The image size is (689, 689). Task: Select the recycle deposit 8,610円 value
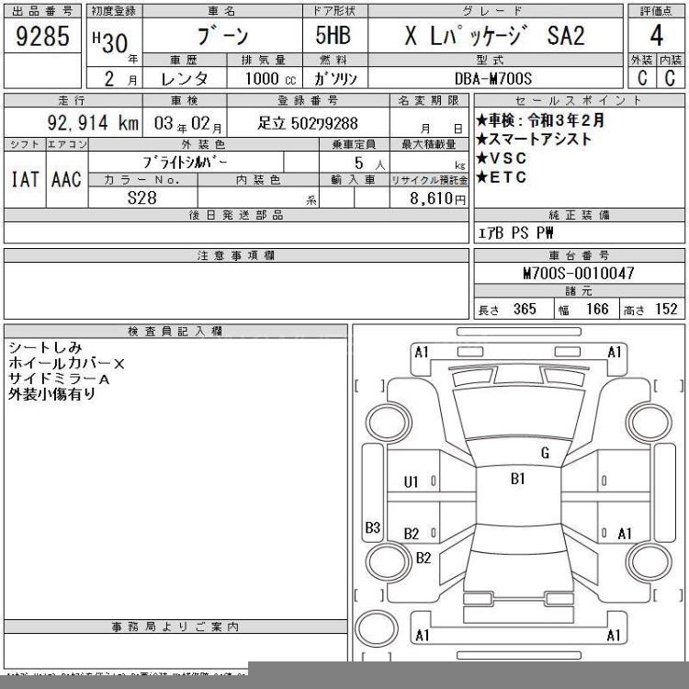430,198
